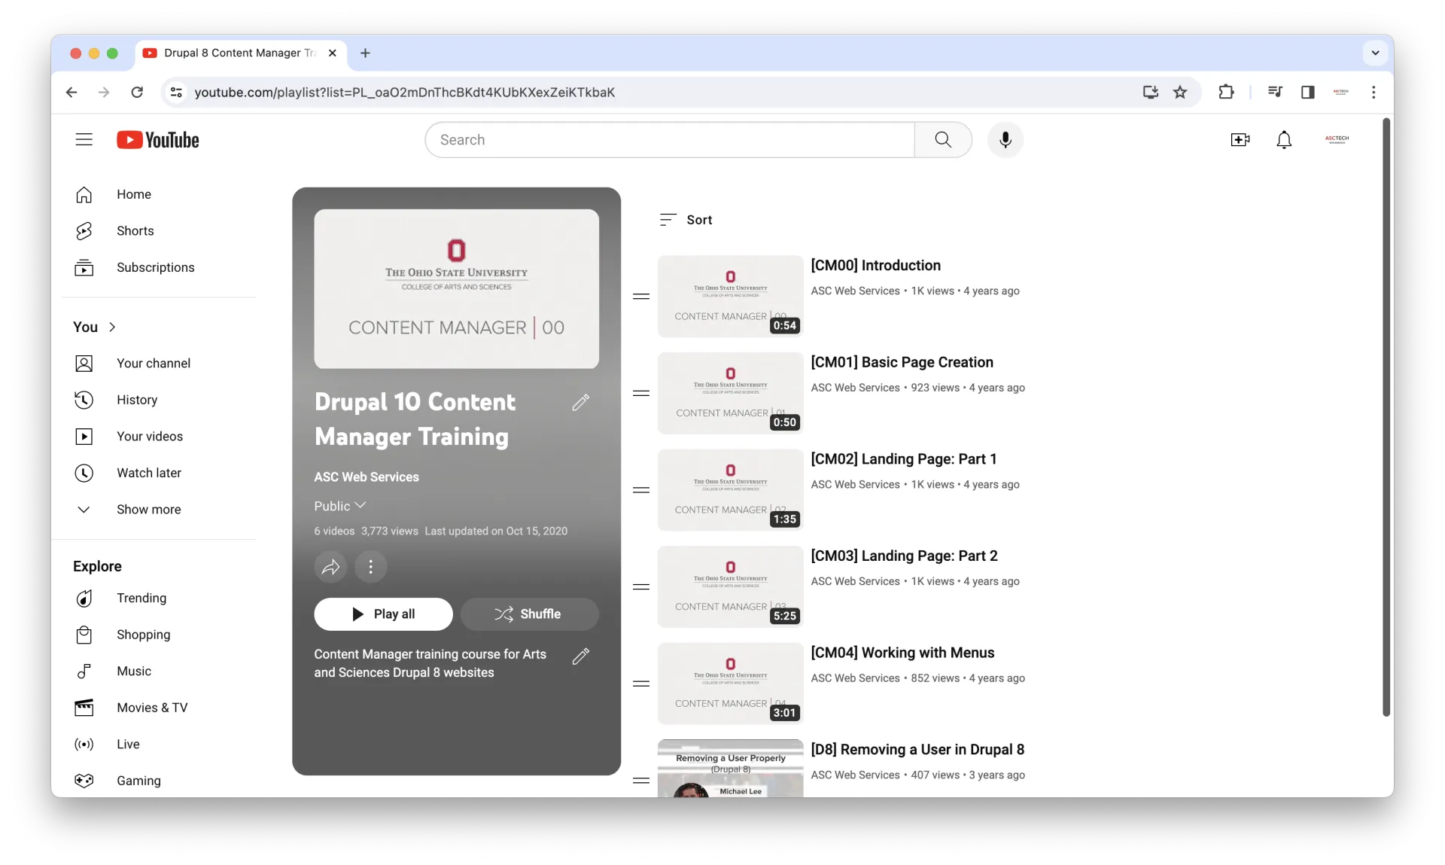Image resolution: width=1445 pixels, height=865 pixels.
Task: Click reorder handle beside CM02 Landing Page Part 1
Action: pyautogui.click(x=641, y=490)
